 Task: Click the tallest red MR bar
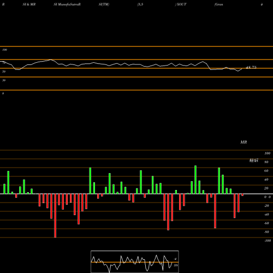[x=55, y=216]
